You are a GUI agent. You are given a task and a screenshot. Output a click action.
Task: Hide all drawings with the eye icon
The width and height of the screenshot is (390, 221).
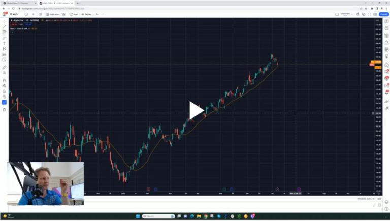coord(4,97)
